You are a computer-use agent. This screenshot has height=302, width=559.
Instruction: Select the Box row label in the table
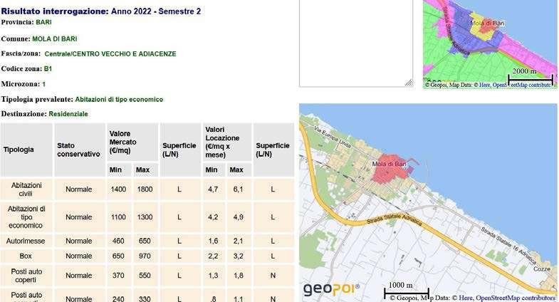point(26,256)
